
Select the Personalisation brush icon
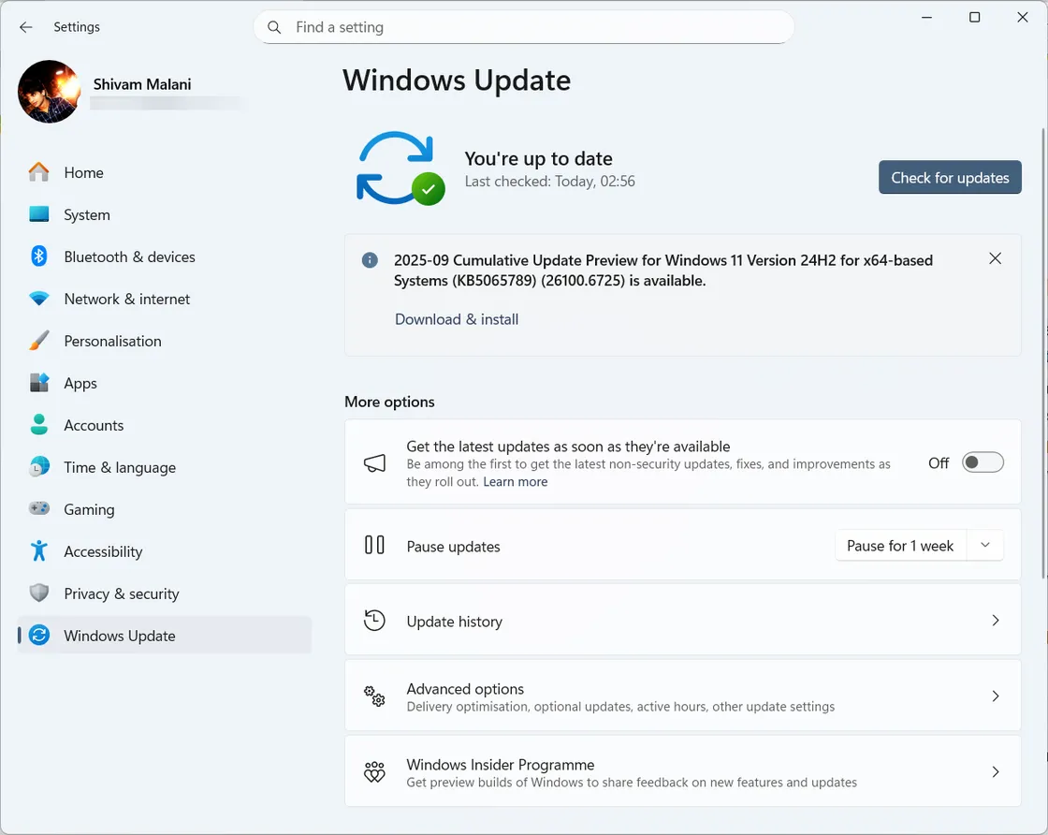coord(38,341)
